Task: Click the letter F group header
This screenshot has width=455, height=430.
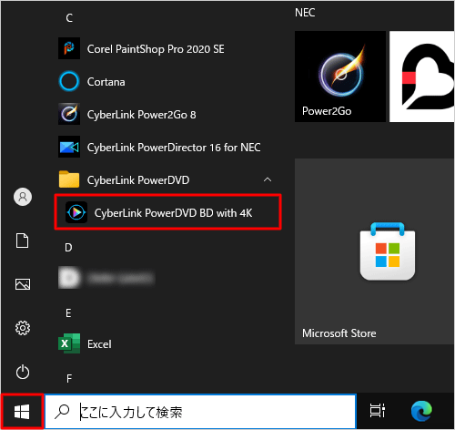Action: point(69,379)
